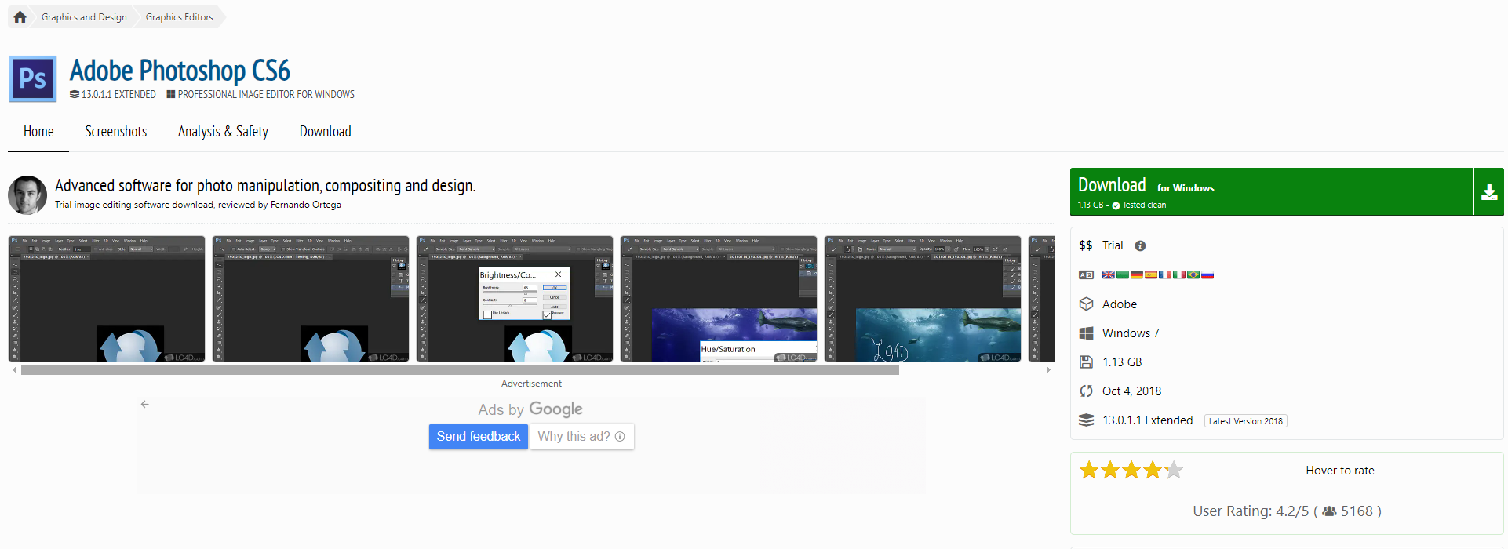
Task: Click the version stack icon beside 13.0.1.1 EXTENDED
Action: [75, 94]
